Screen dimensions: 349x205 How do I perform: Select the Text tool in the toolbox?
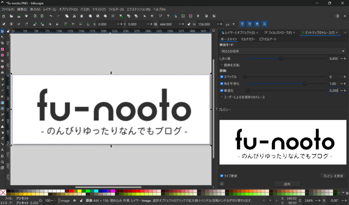pos(2,96)
